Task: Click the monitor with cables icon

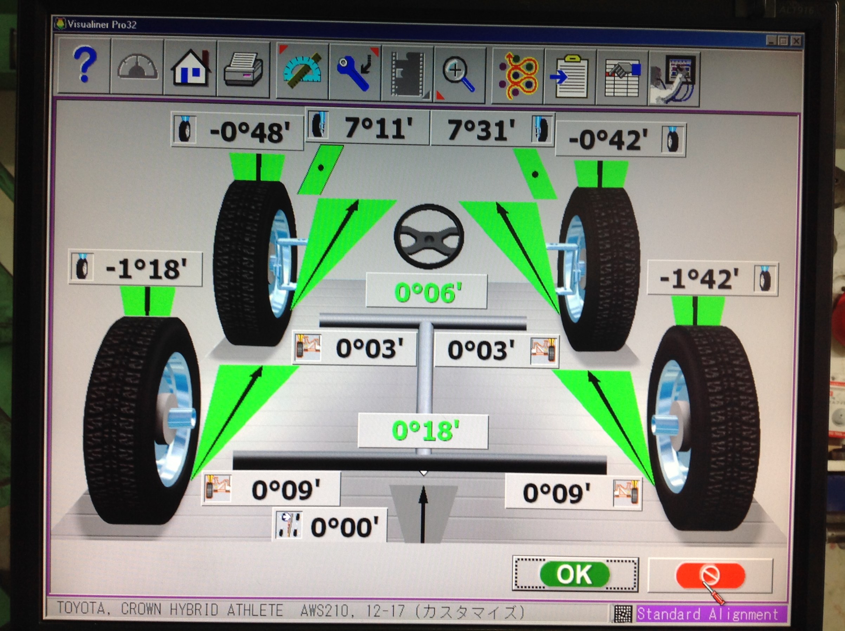Action: point(674,79)
